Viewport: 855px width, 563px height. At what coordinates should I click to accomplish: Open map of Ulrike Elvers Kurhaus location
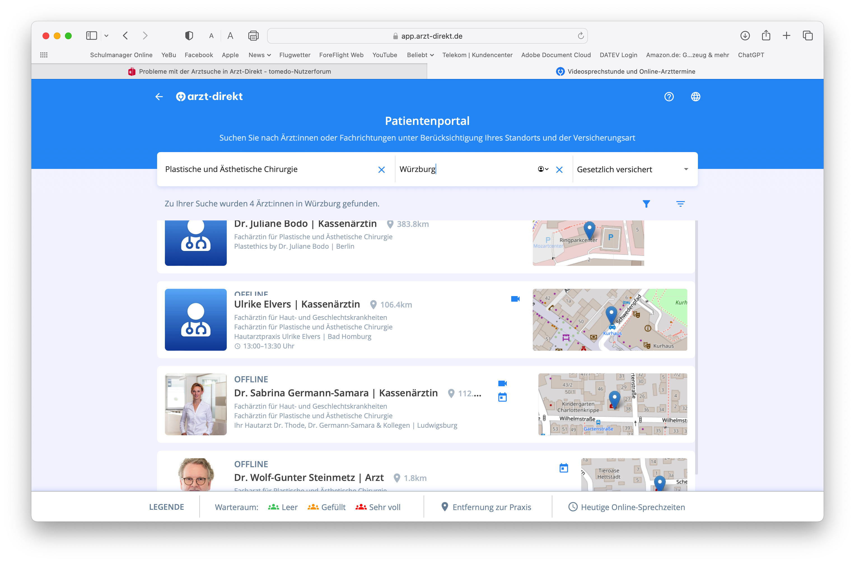pos(610,320)
